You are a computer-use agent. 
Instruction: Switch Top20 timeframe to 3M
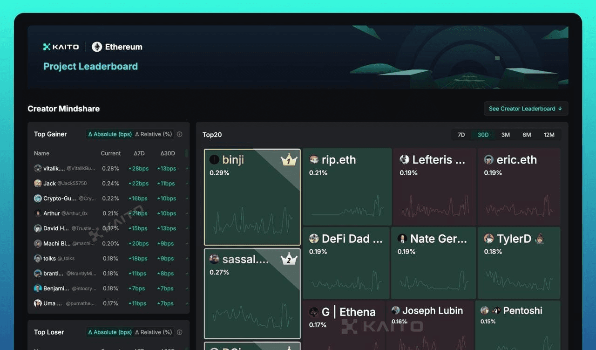(506, 135)
